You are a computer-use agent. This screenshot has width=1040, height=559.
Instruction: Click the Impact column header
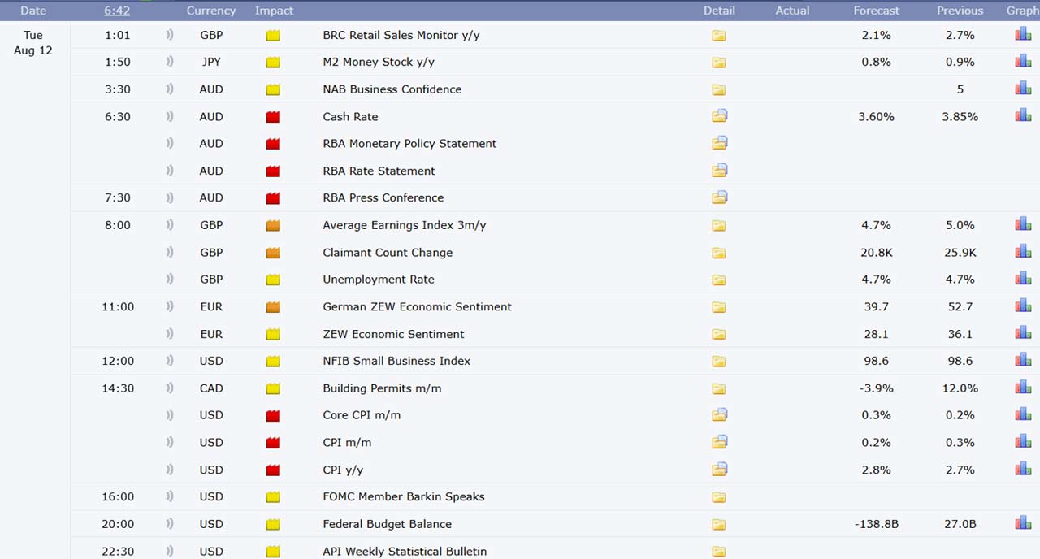(x=274, y=11)
